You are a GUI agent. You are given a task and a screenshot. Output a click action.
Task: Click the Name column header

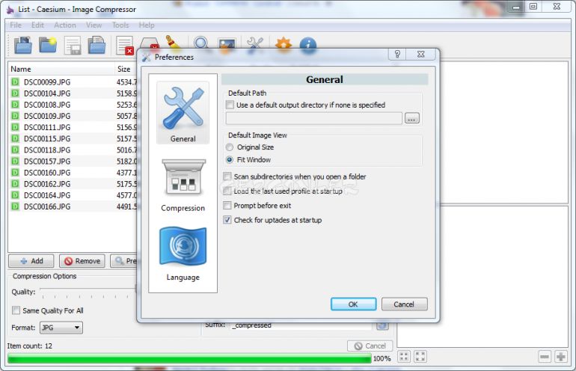(x=61, y=69)
